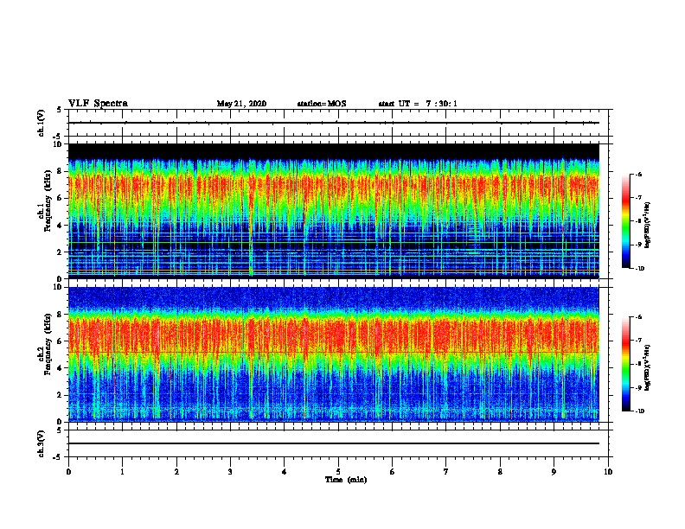The image size is (685, 529).
Task: Click the 'ch.3(V)' axis label
Action: point(42,443)
